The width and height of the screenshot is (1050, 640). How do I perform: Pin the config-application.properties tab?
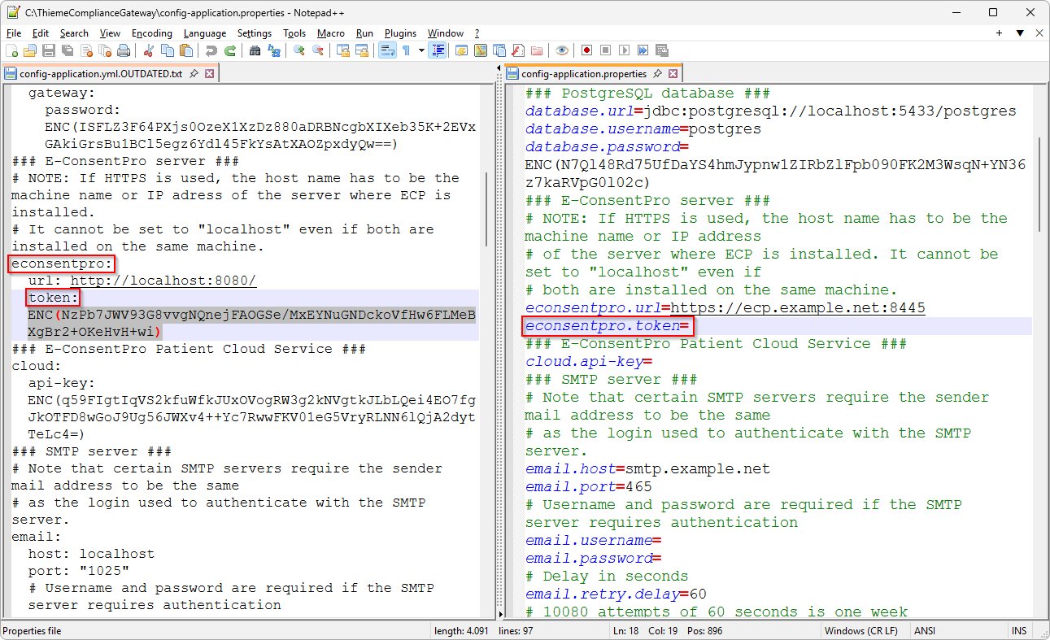point(657,74)
